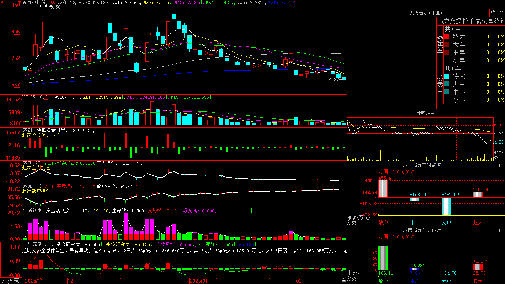
Task: Click the 柱 bar view button
Action: [493, 13]
